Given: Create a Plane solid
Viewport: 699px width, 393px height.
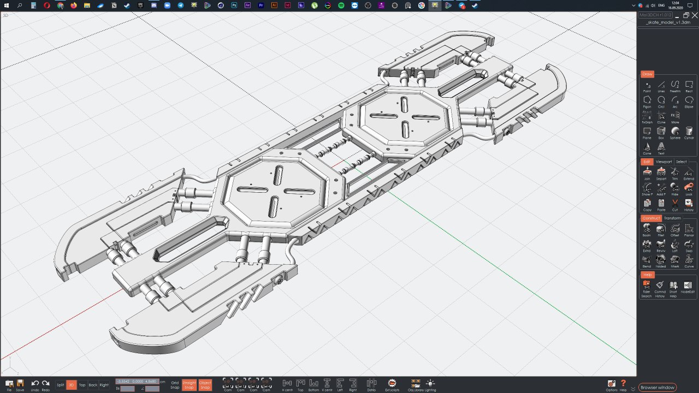Looking at the screenshot, I should pos(647,133).
